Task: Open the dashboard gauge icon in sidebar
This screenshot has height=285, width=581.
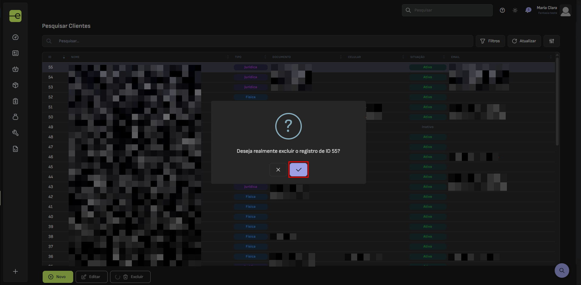Action: pos(15,37)
